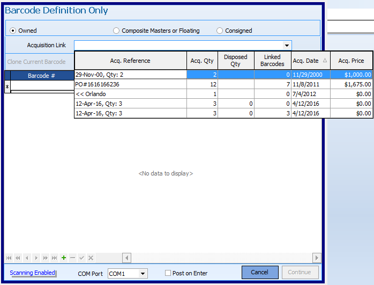
Task: Jump to first record navigator icon
Action: (x=9, y=258)
